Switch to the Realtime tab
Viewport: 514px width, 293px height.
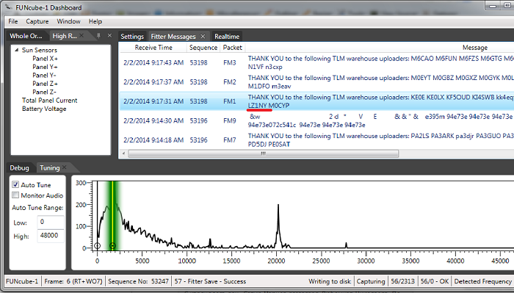pyautogui.click(x=227, y=37)
